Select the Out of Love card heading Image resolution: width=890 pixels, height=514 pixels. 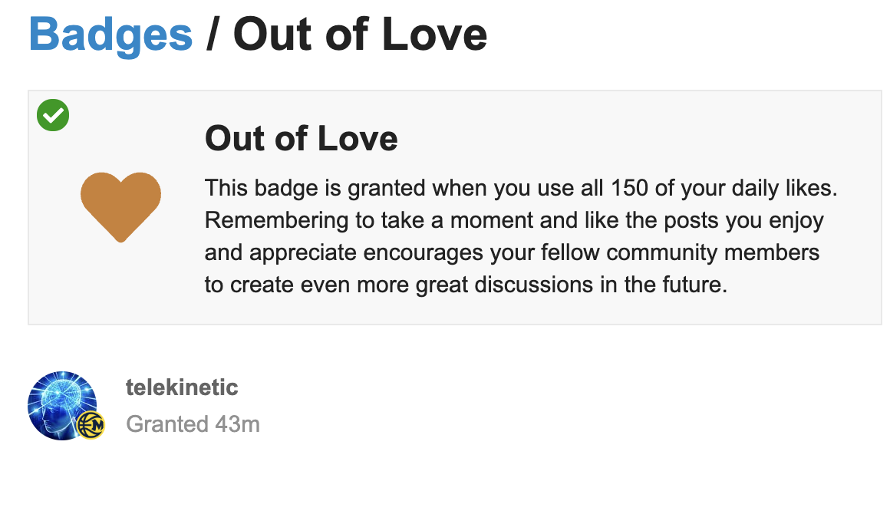(x=301, y=138)
